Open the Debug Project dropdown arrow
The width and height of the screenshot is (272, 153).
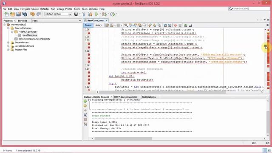pos(108,14)
